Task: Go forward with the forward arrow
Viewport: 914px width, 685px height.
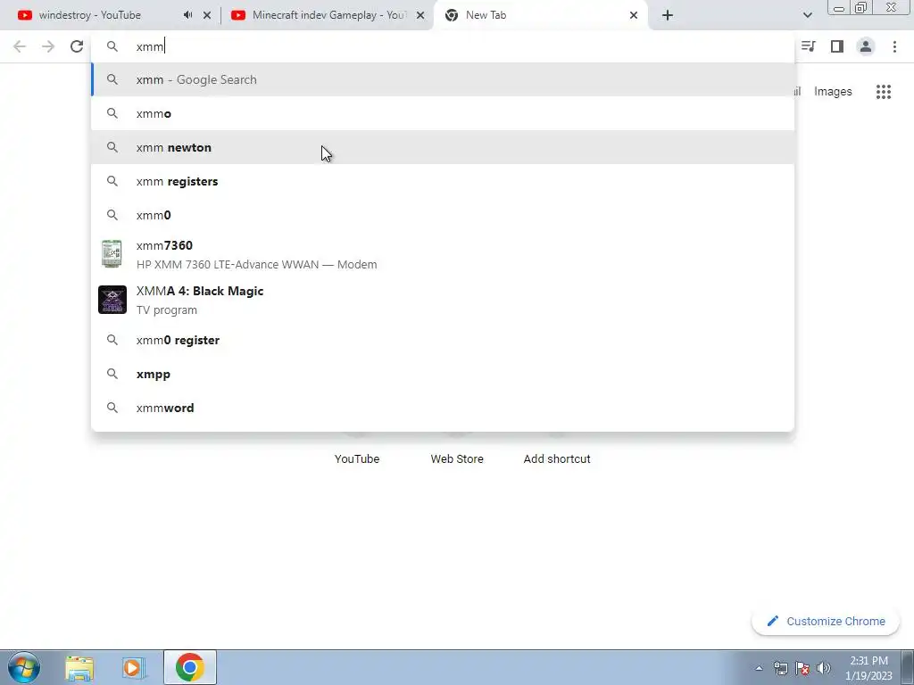Action: (x=48, y=46)
